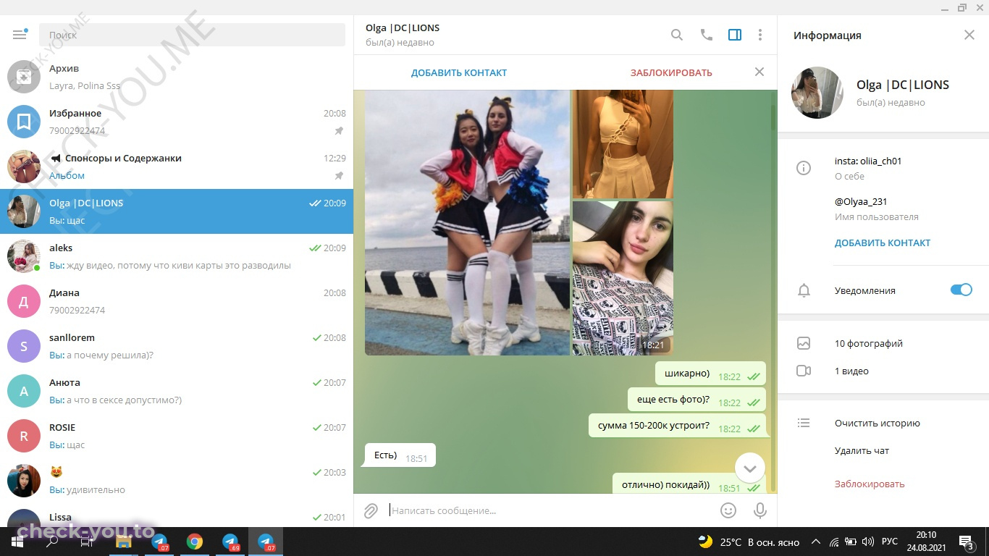Open the ROSIE chat

point(177,436)
